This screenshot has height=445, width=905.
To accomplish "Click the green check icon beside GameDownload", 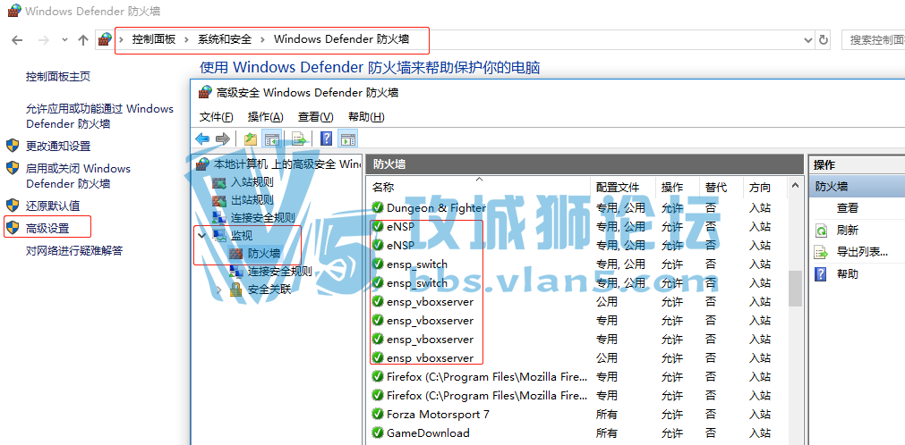I will point(378,432).
